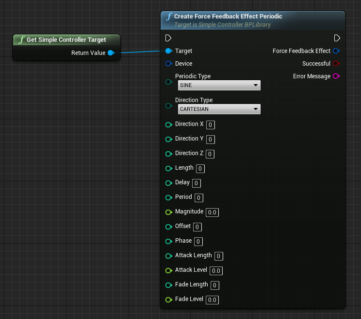
Task: Click the output execution pin on the node
Action: click(337, 38)
